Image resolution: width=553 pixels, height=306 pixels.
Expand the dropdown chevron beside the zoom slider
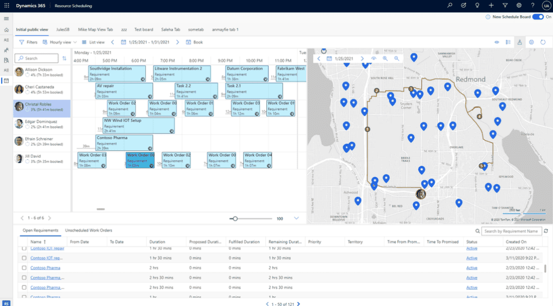click(296, 218)
